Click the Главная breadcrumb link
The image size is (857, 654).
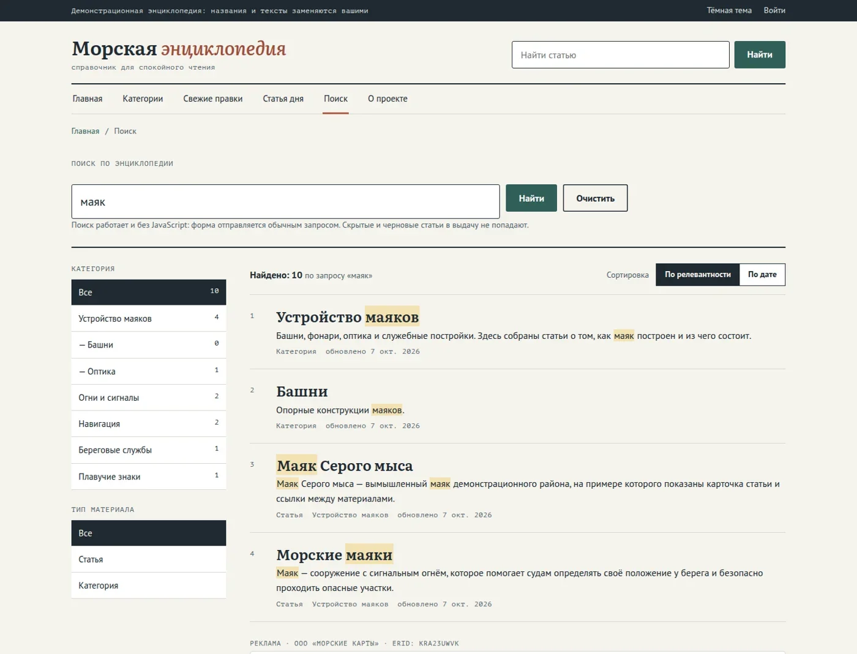tap(85, 131)
